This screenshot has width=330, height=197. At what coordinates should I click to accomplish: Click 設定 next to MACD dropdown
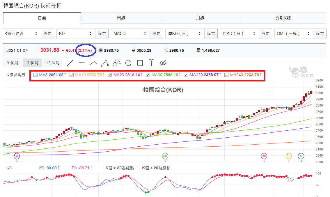[156, 33]
